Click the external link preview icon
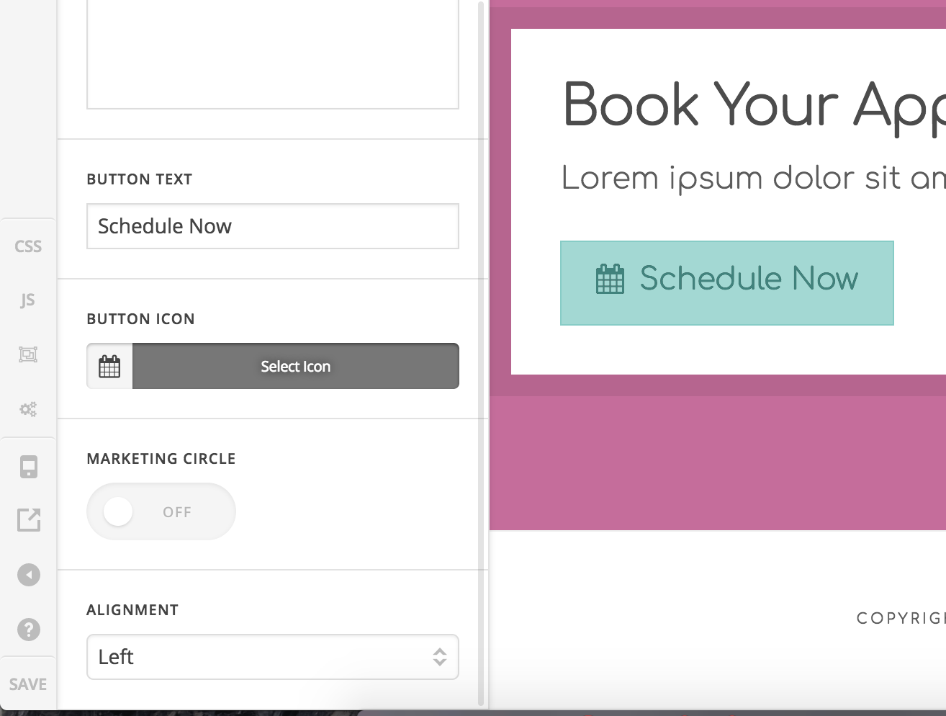 [x=29, y=519]
